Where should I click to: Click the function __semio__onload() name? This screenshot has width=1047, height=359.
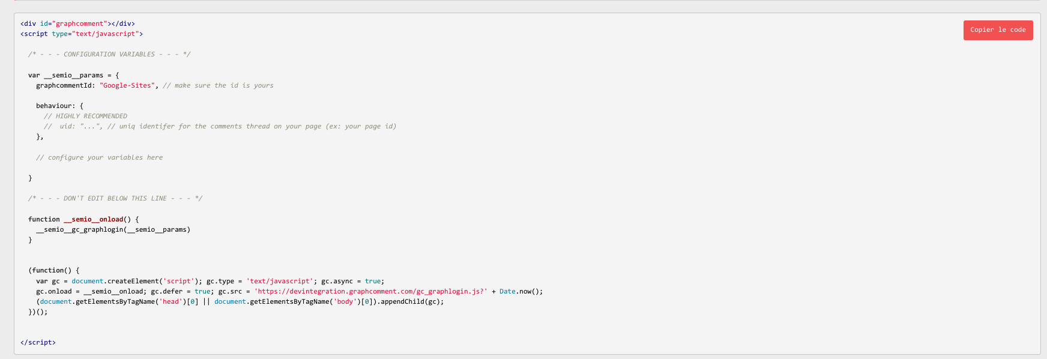click(x=93, y=219)
